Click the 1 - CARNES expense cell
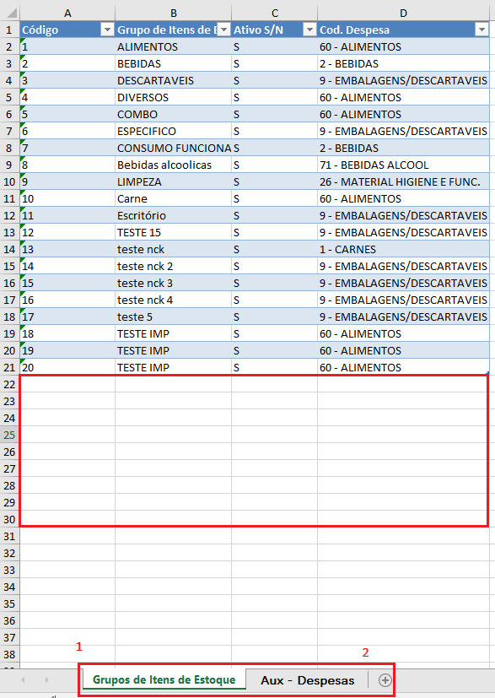495x698 pixels. [x=403, y=249]
